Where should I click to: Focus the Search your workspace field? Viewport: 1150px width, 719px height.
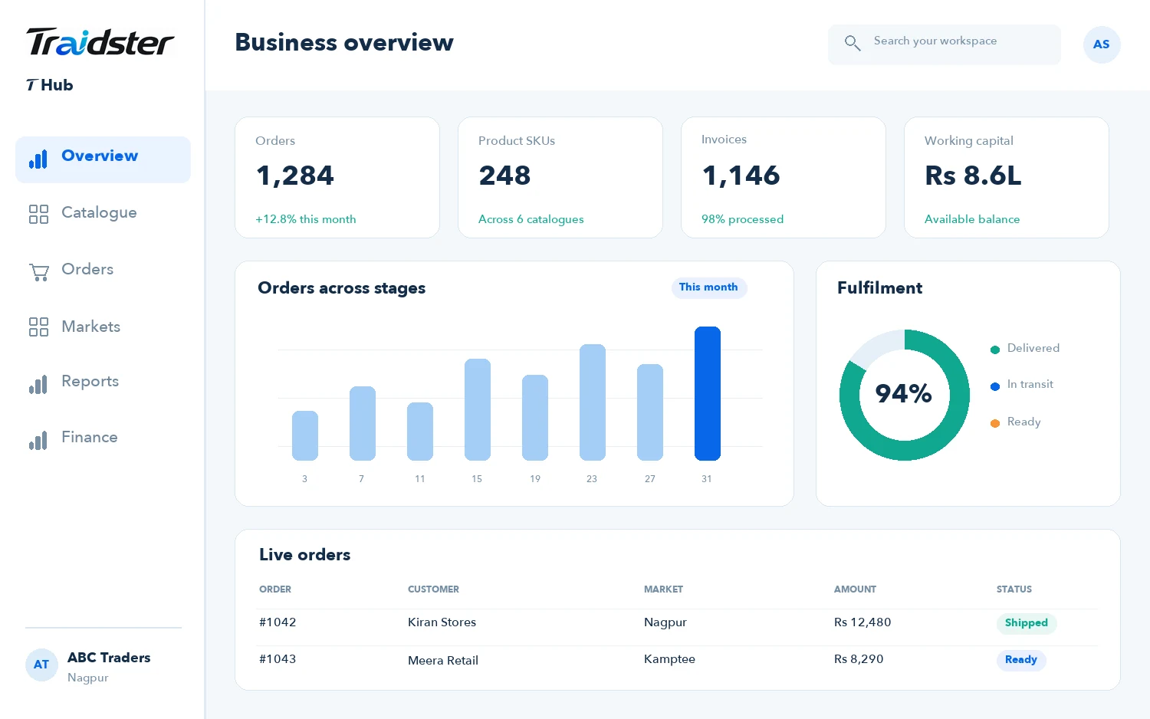click(x=945, y=44)
